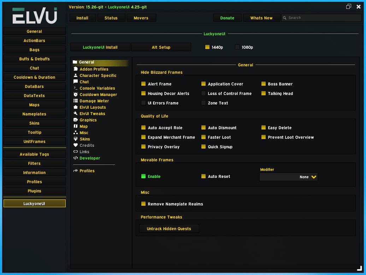Go to the DataTexts section

pos(34,96)
